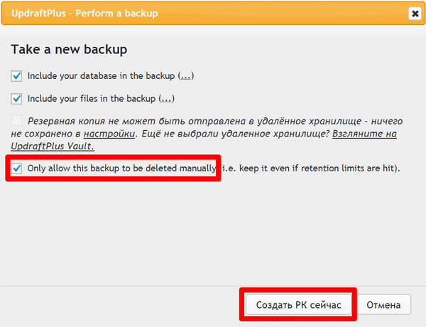Viewport: 426px width, 327px height.
Task: Start backup with Создать РК сейчас button
Action: coord(298,305)
